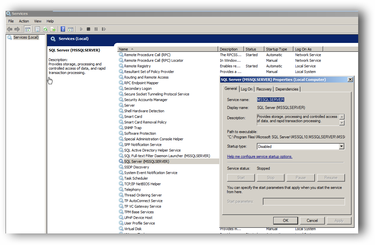Select the Software Protection service

[140, 133]
